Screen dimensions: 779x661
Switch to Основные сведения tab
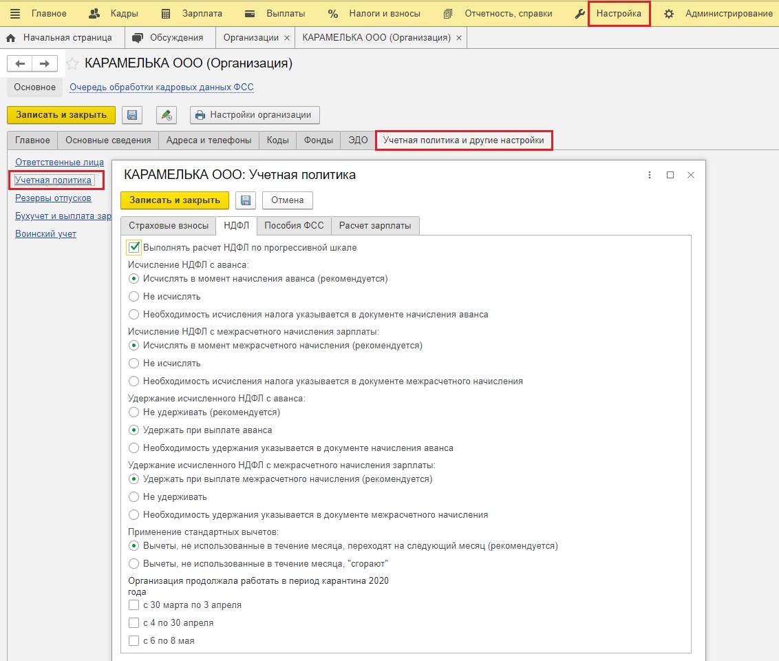[x=108, y=140]
